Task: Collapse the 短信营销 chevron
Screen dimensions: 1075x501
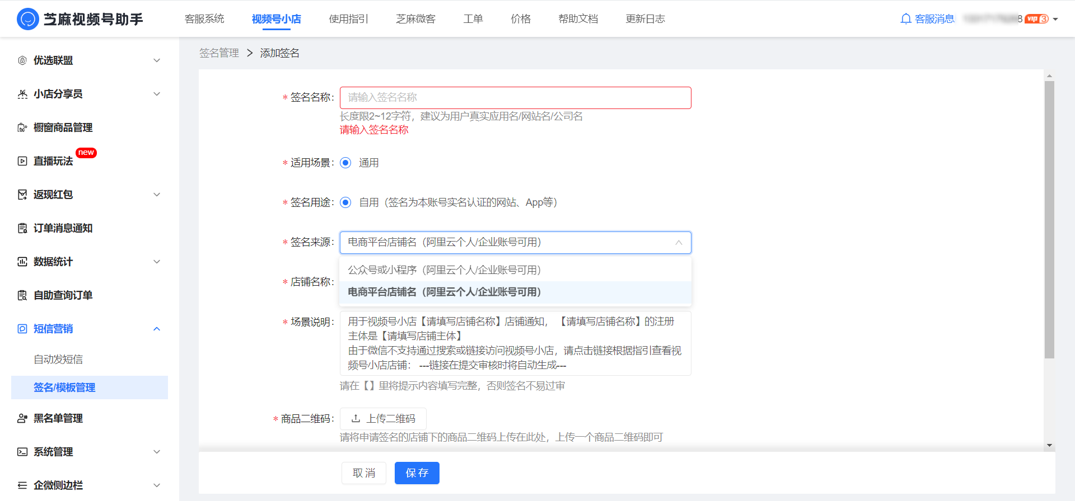Action: click(157, 329)
